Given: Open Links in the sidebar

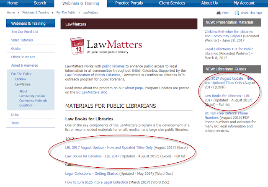Looking at the screenshot, I should (15, 114).
